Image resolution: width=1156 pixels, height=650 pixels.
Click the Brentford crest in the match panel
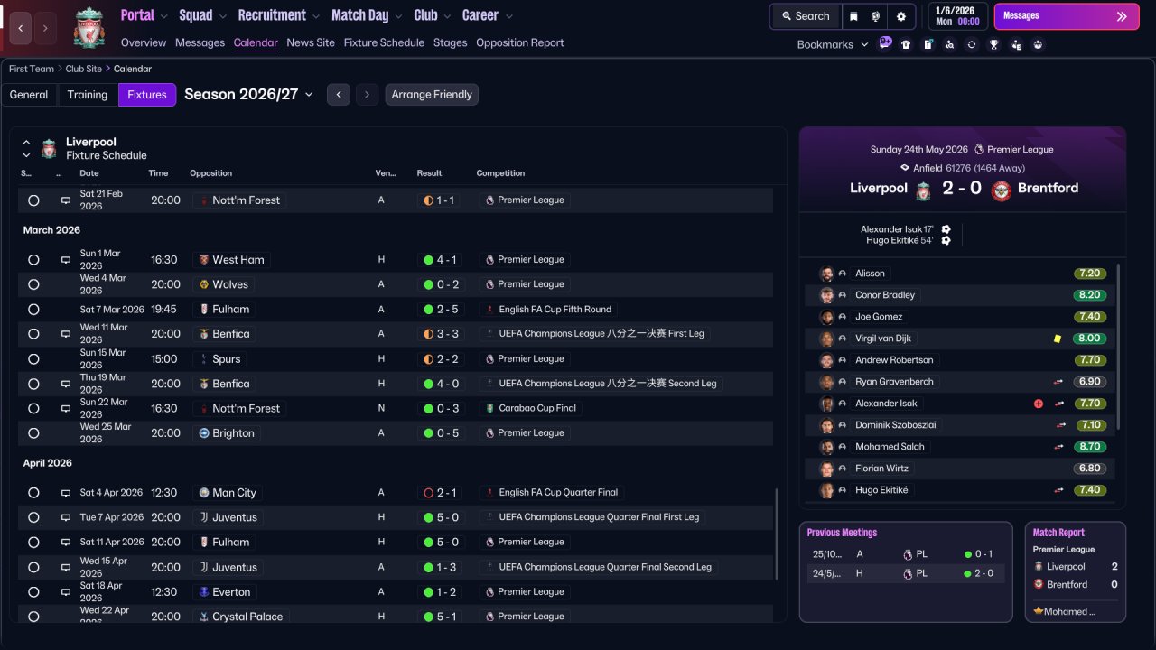pos(1001,190)
